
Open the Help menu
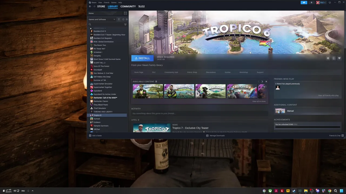coord(120,2)
